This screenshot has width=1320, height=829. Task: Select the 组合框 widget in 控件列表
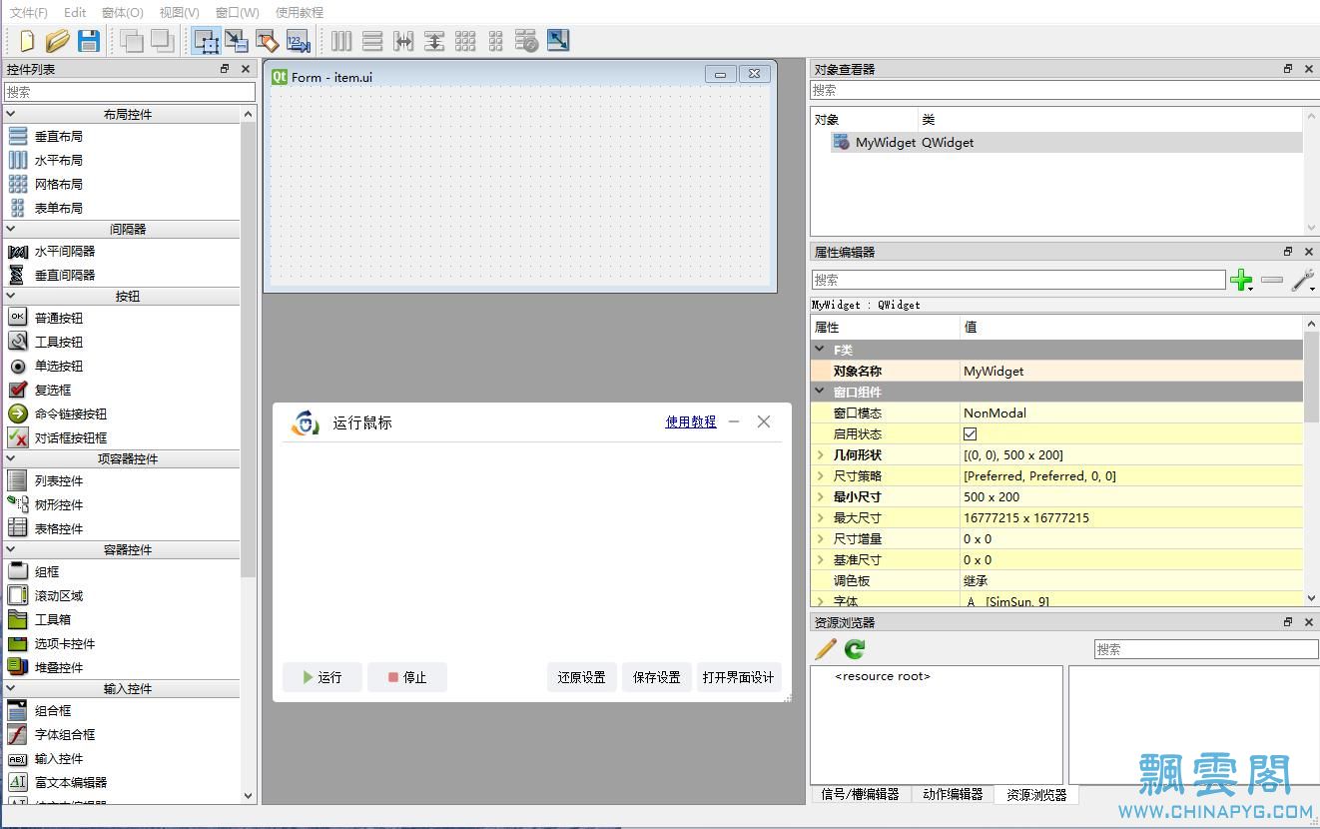[53, 710]
